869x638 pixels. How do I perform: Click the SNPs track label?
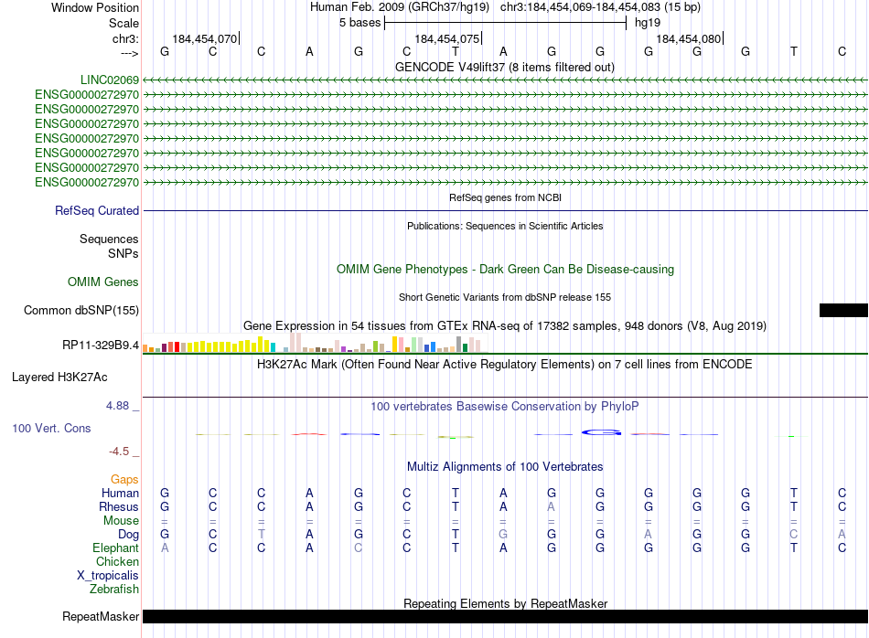coord(123,253)
